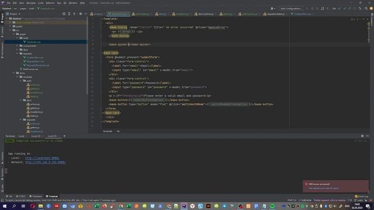Select opened file in Project tree icon

[x=64, y=14]
